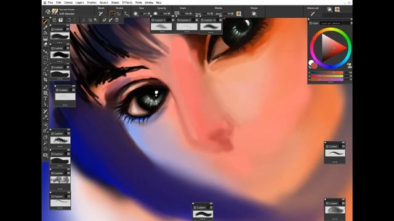Open the Help menu
This screenshot has height=221, width=394.
[x=159, y=2]
